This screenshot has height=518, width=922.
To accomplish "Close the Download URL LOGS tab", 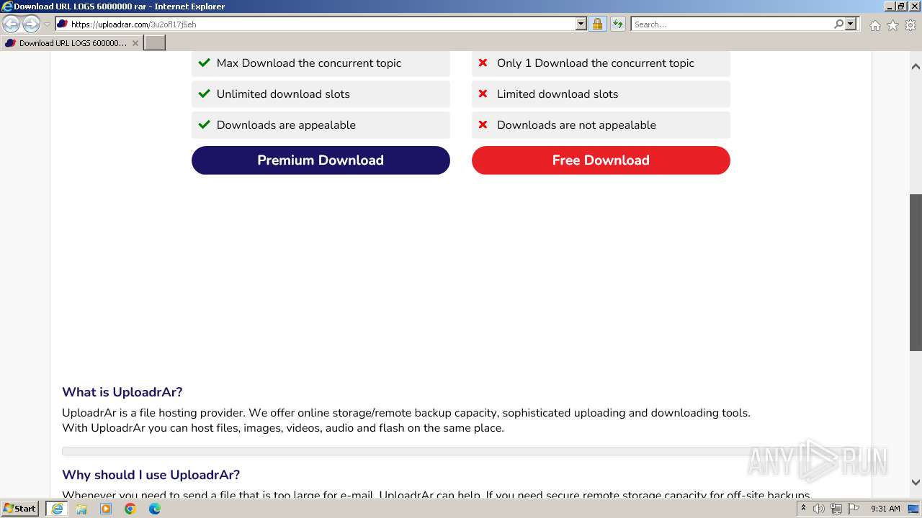I will 135,43.
